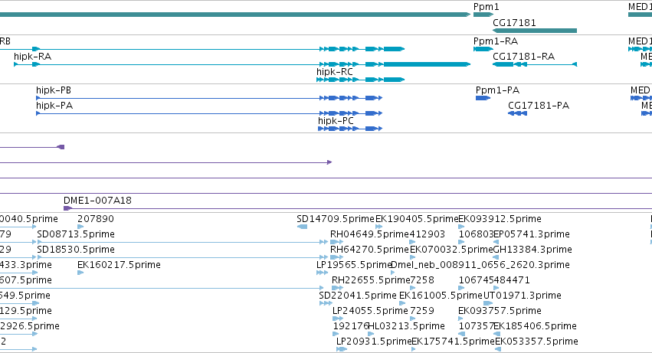
Task: Open EST LP20931.5prime
Action: coord(374,342)
